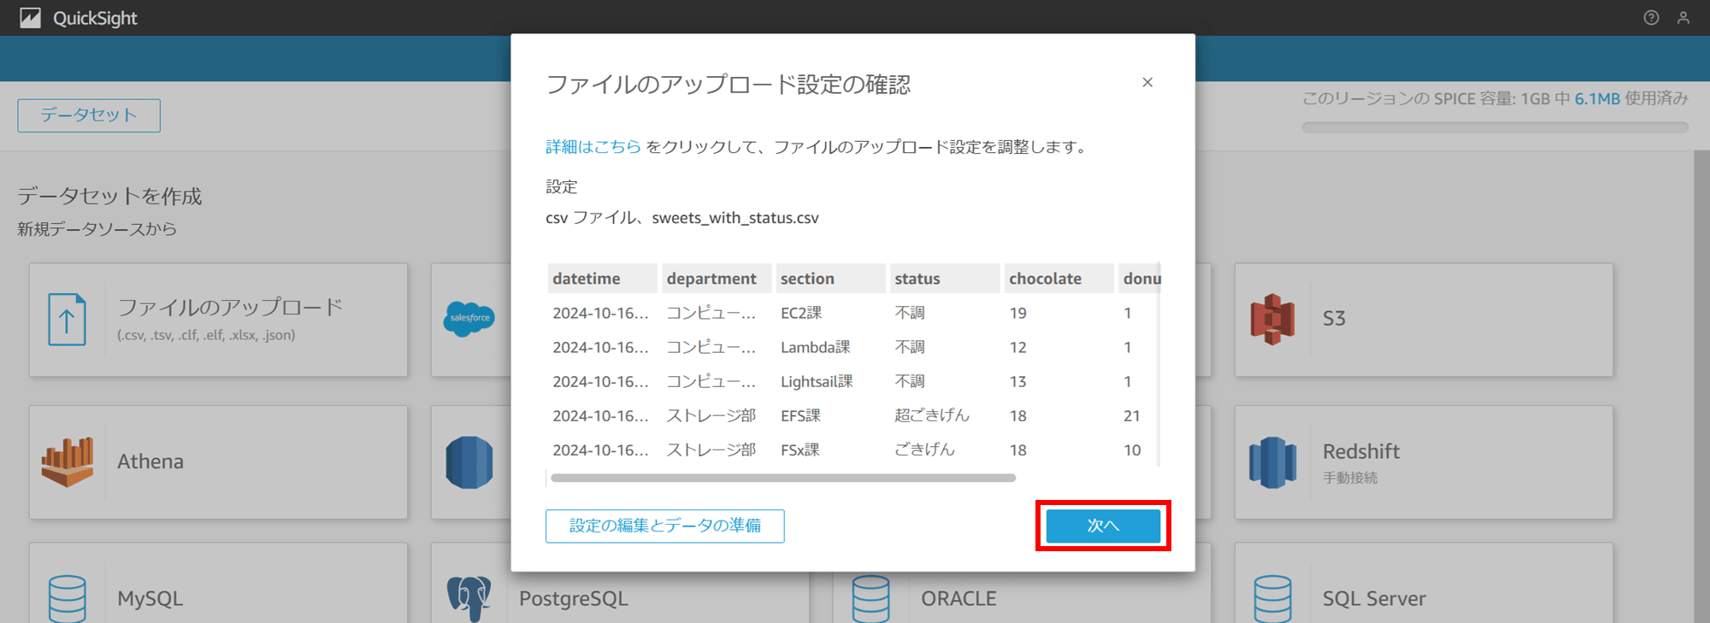Click the EFS課 cell
The height and width of the screenshot is (623, 1710).
pos(800,415)
